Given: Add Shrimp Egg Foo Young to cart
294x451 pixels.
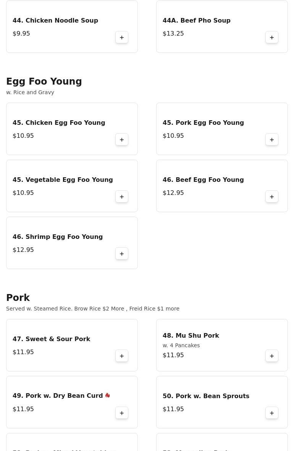Looking at the screenshot, I should pos(122,254).
